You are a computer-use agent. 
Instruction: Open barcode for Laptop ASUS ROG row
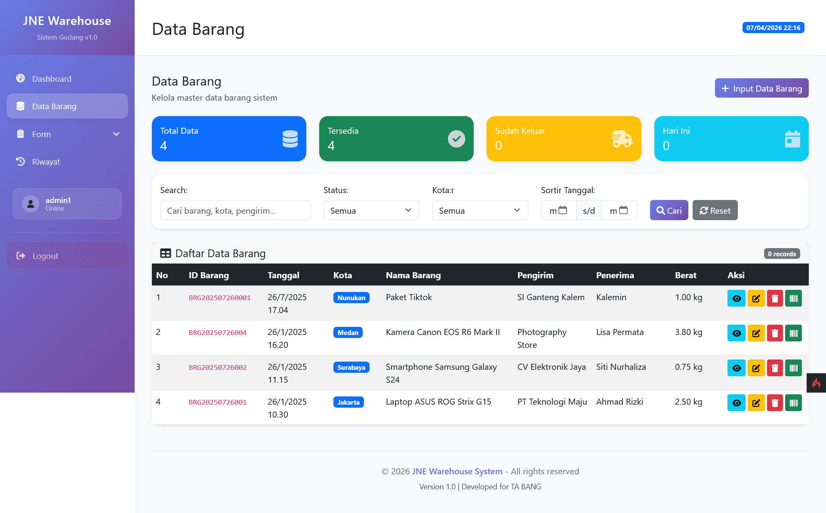[793, 403]
